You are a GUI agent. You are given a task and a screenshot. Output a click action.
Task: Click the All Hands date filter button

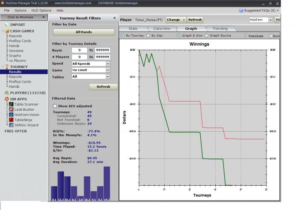tap(83, 32)
